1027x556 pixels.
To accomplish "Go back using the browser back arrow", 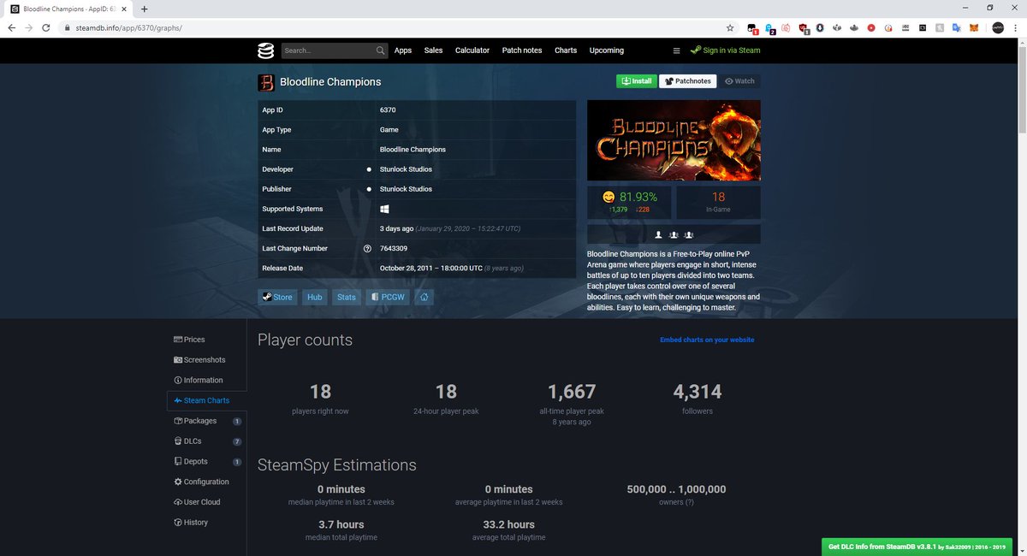I will coord(12,27).
